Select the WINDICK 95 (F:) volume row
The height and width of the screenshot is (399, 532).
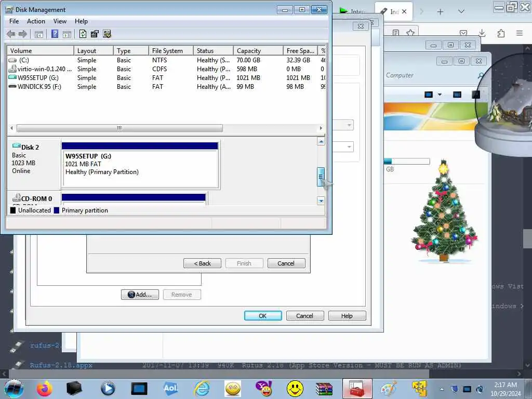tap(166, 87)
